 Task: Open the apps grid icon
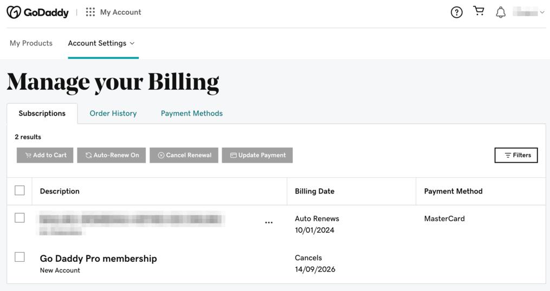(90, 12)
